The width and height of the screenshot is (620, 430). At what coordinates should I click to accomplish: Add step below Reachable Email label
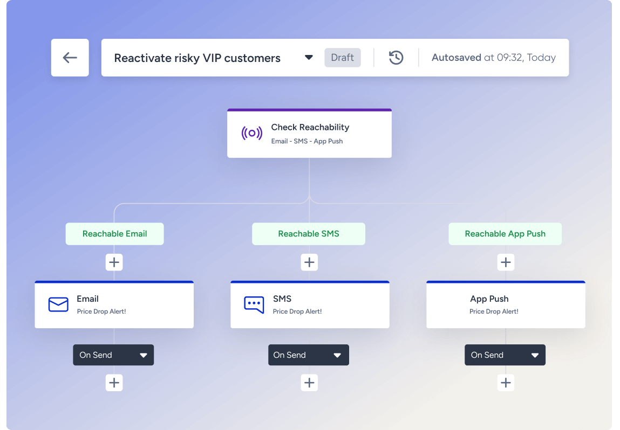114,262
